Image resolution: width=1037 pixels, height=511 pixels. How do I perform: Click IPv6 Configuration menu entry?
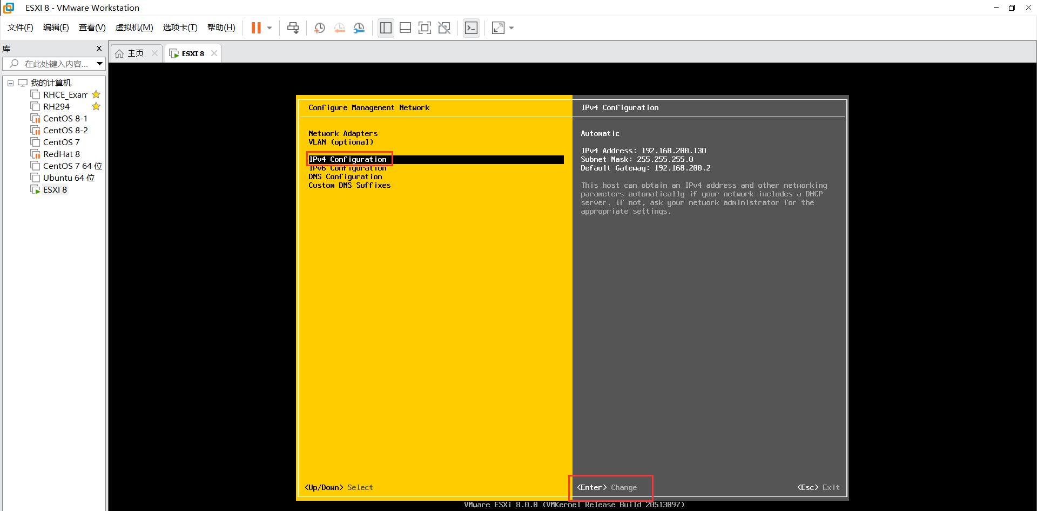pyautogui.click(x=347, y=168)
